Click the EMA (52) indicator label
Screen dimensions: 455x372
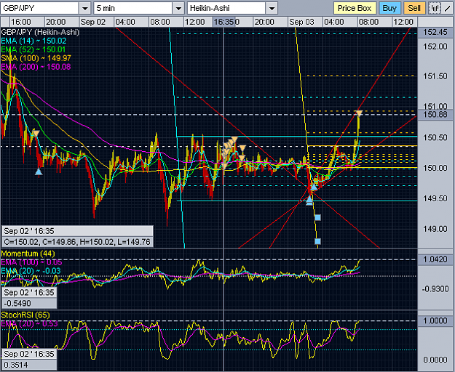(33, 49)
